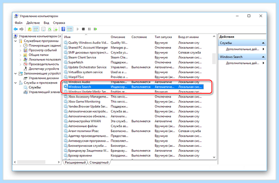This screenshot has height=183, width=279.
Task: Collapse the Службы section in Действия pane
Action: point(263,43)
